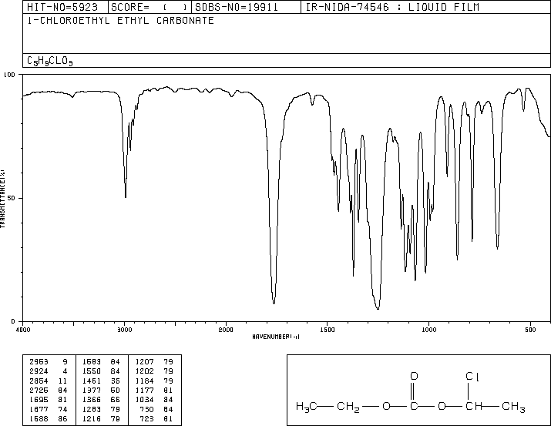The height and width of the screenshot is (426, 551).
Task: Click the 2000 wavenumber axis label
Action: tap(226, 330)
